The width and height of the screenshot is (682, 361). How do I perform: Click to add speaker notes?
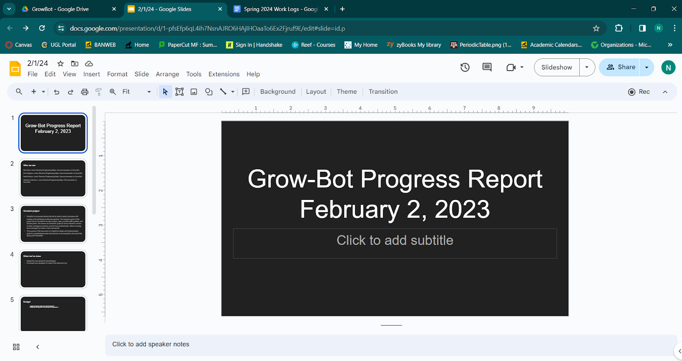point(391,344)
